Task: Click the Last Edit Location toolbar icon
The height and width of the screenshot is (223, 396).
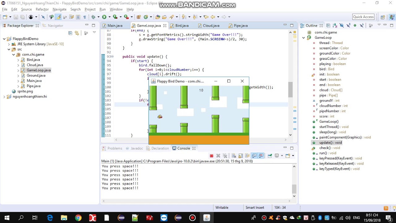Action: pyautogui.click(x=206, y=17)
